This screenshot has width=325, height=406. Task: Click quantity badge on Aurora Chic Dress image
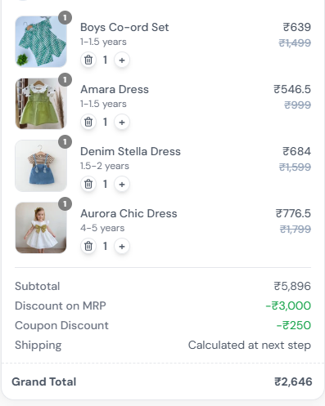65,204
